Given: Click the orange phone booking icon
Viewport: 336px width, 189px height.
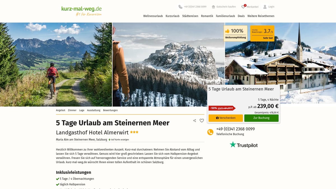Looking at the screenshot, I should 210,132.
